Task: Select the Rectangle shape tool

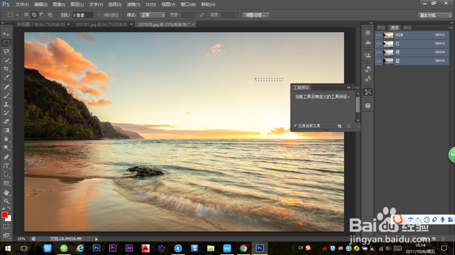Action: pos(6,183)
